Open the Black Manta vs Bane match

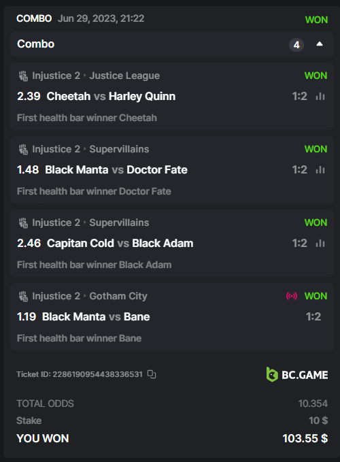pos(96,317)
